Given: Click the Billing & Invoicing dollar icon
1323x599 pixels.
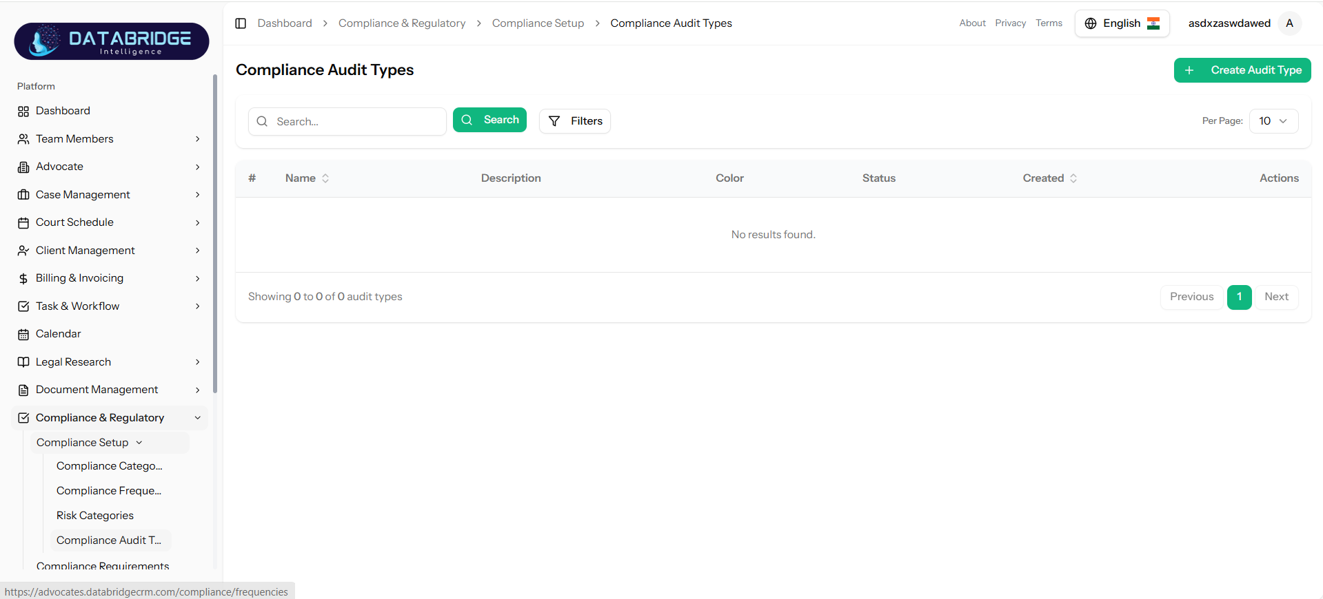Looking at the screenshot, I should coord(23,279).
